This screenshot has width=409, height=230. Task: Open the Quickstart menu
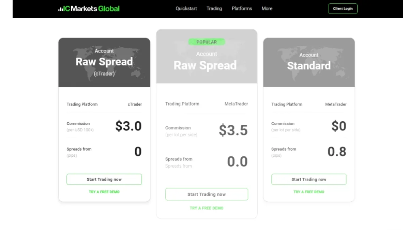[x=186, y=9]
